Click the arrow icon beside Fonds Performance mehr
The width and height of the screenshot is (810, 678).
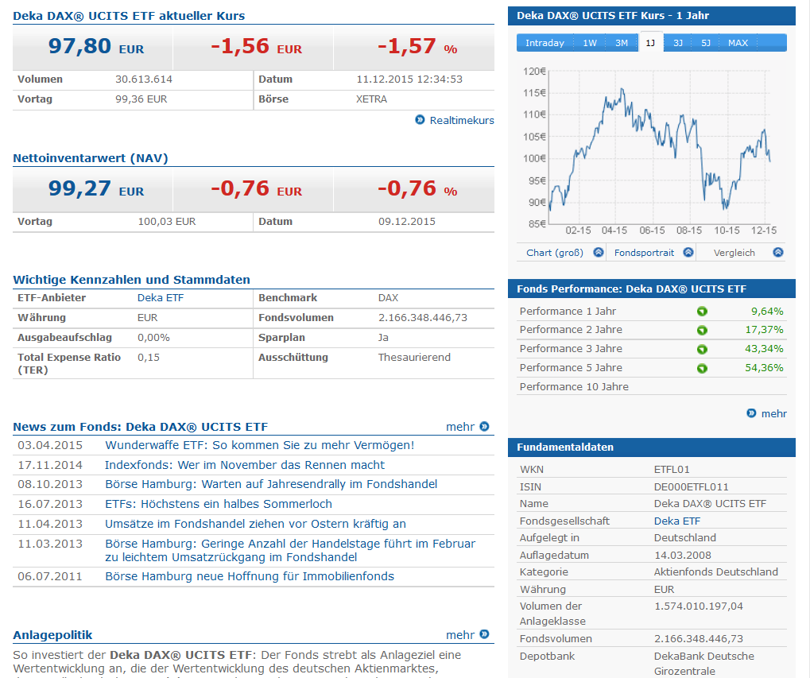click(x=752, y=413)
